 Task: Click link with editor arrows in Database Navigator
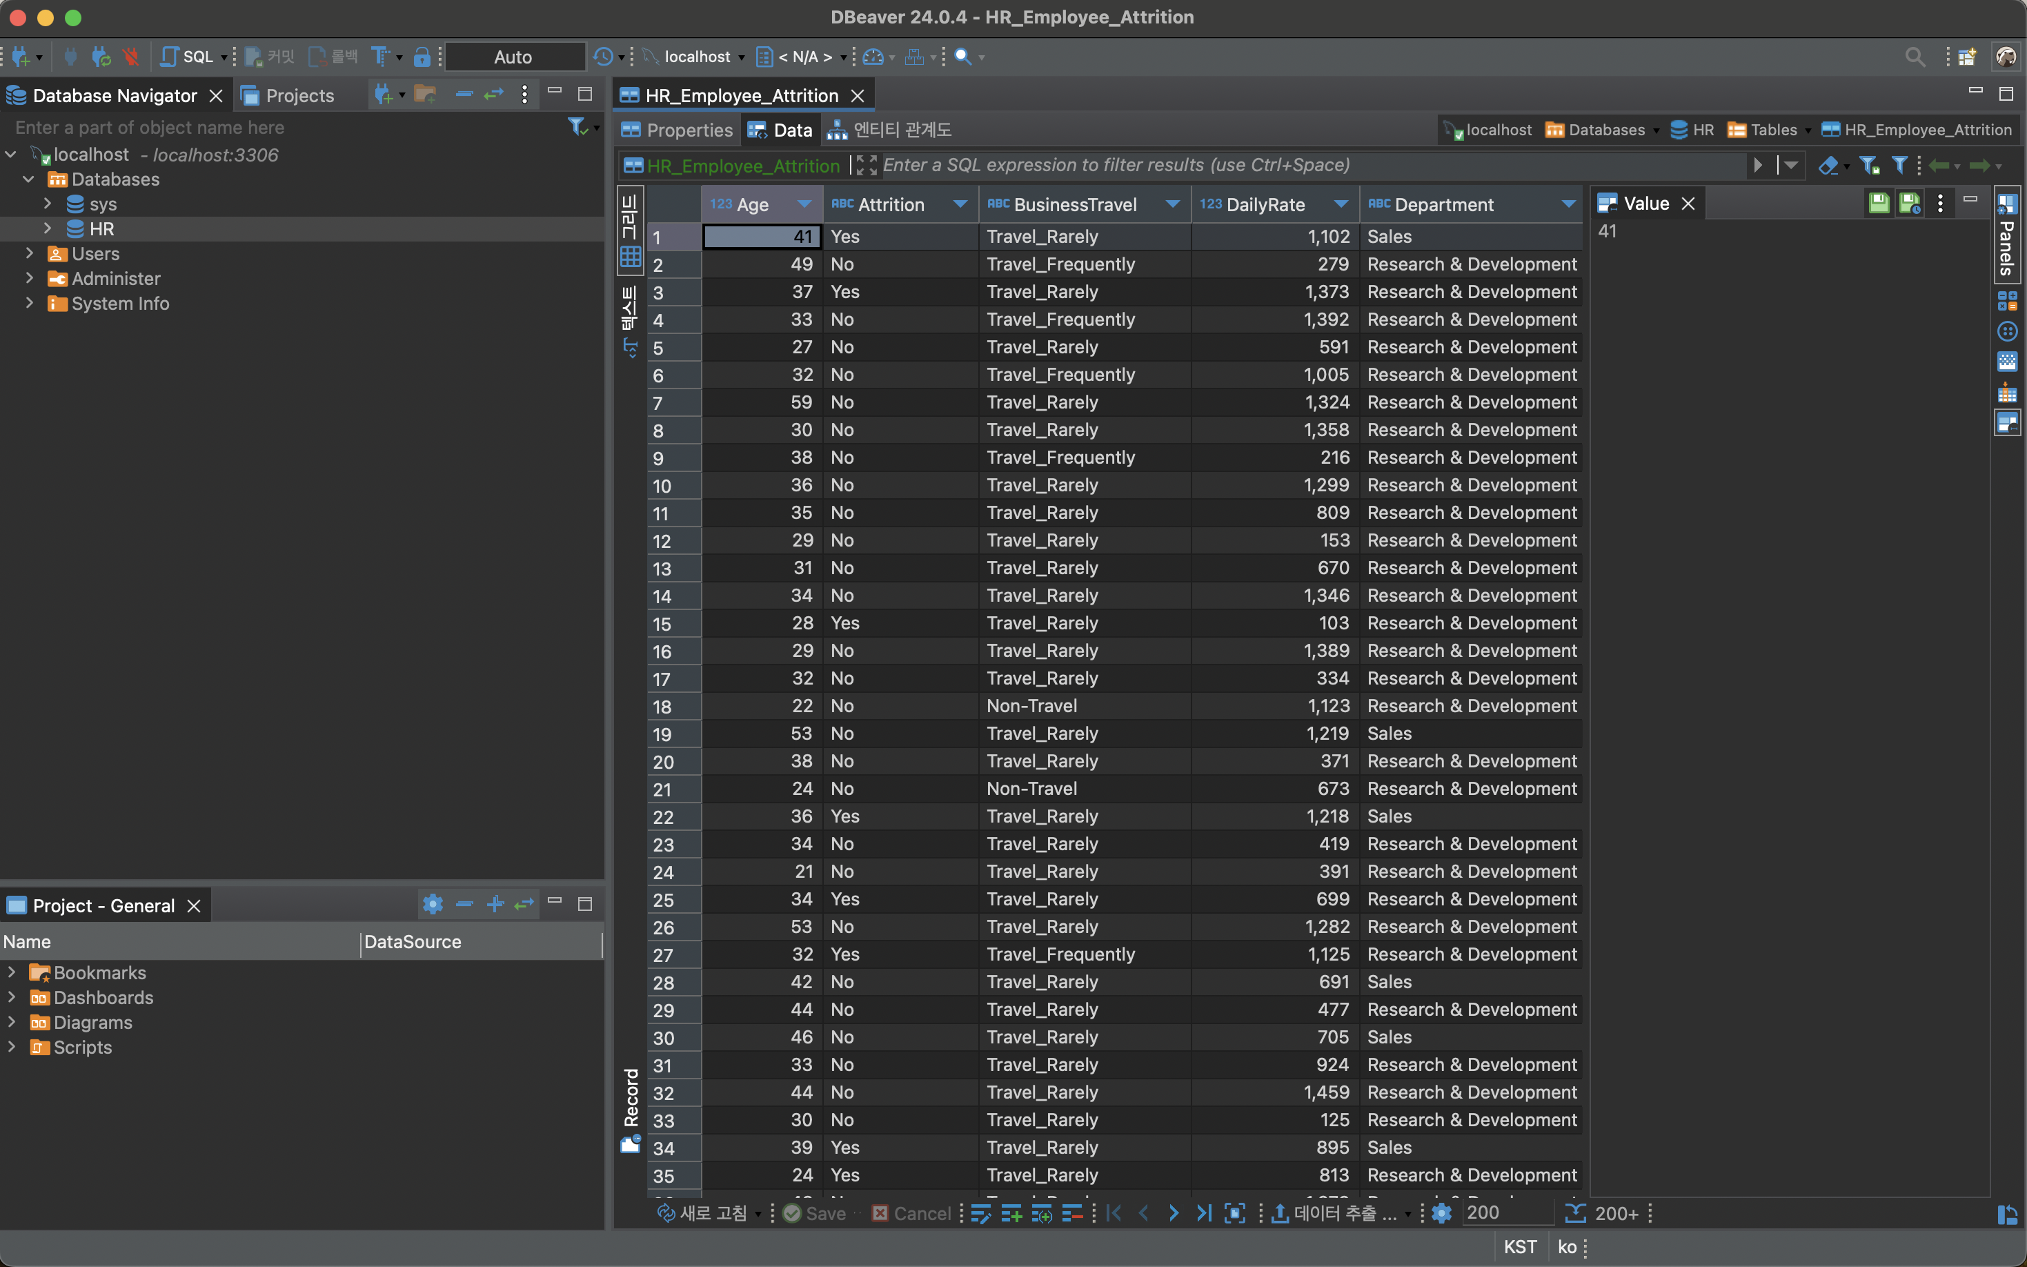[493, 95]
